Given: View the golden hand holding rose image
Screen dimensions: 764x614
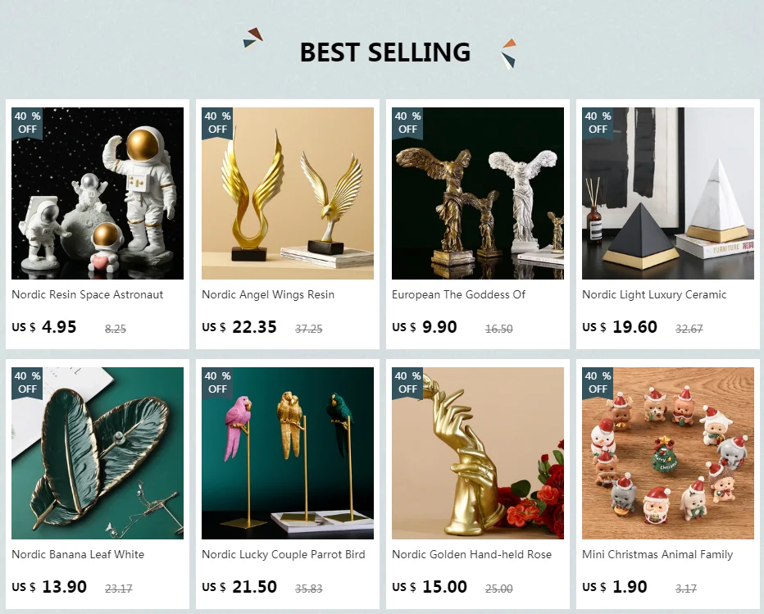Looking at the screenshot, I should pos(478,453).
